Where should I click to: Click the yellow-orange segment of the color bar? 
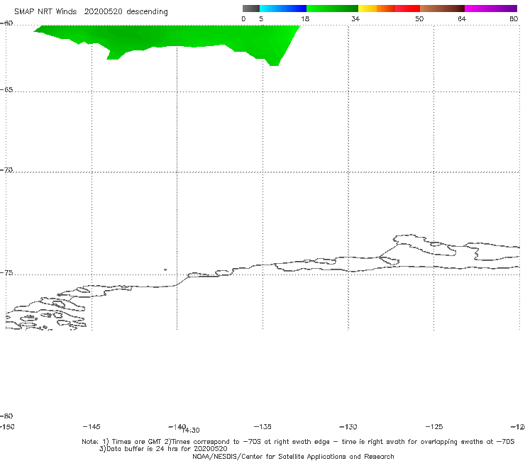[x=377, y=9]
